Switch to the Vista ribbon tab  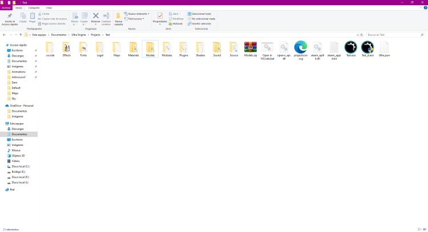pos(49,8)
